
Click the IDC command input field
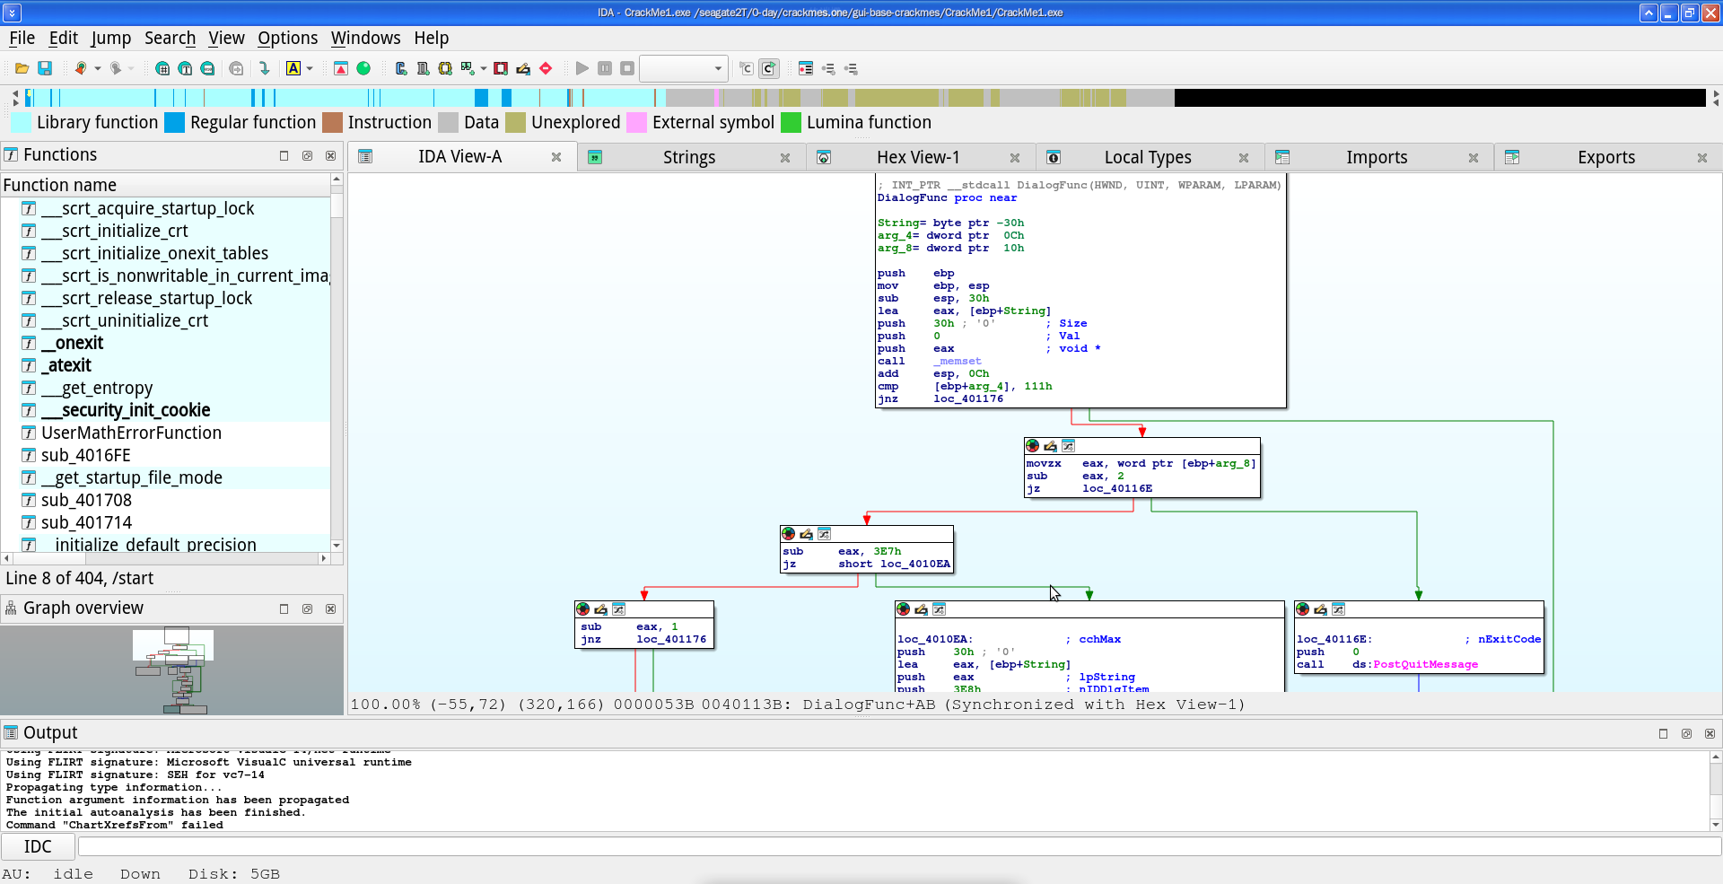pyautogui.click(x=899, y=846)
